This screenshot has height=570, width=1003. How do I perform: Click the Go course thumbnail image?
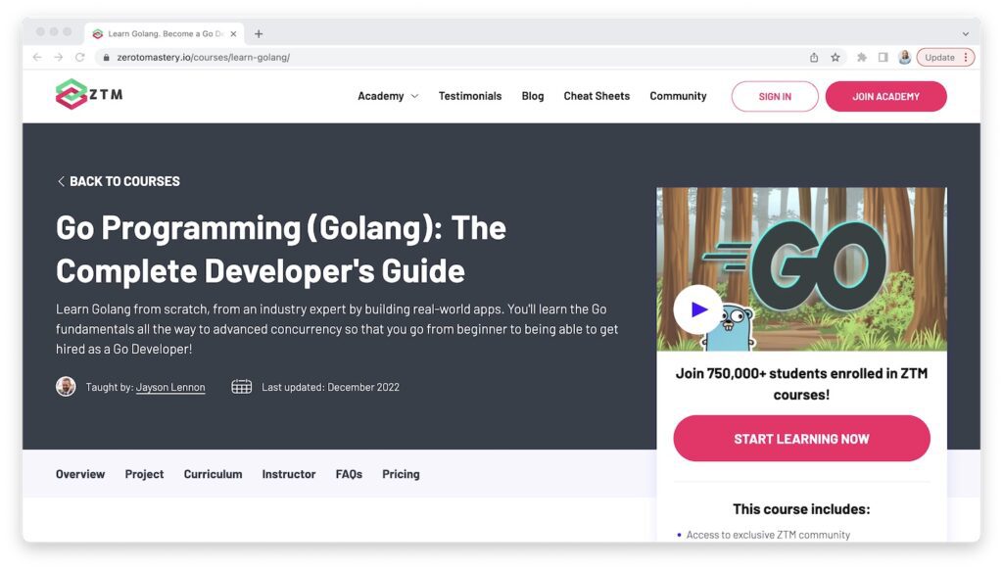pos(801,268)
